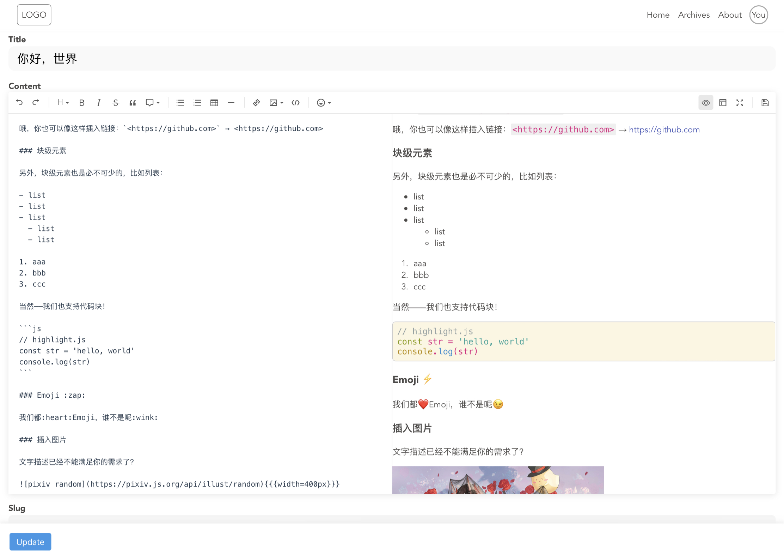
Task: Click the undo arrow icon
Action: pos(19,103)
